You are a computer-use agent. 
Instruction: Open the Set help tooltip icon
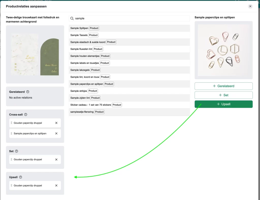click(17, 151)
